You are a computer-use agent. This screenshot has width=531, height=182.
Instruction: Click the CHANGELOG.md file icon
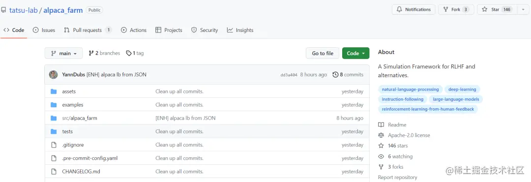[x=54, y=172]
